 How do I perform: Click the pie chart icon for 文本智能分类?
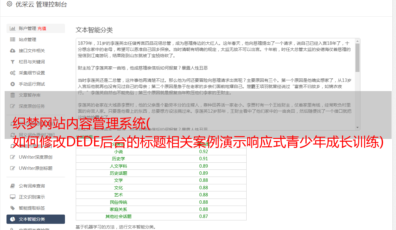13,219
